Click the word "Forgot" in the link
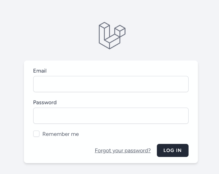 click(103, 150)
